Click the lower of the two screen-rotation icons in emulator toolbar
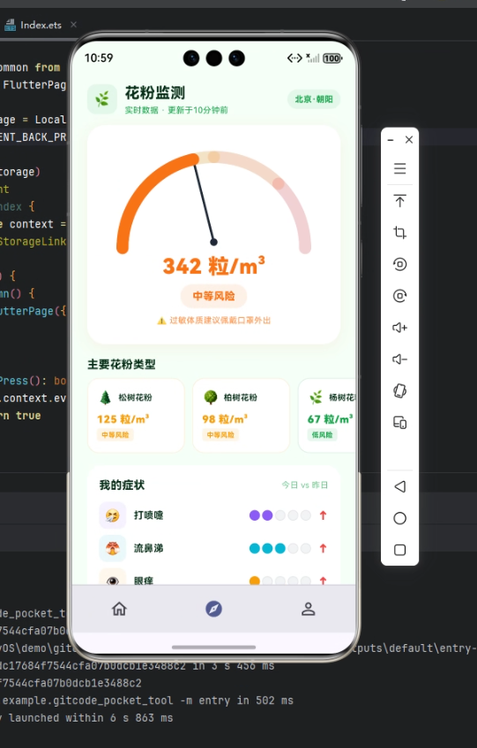Screen dimensions: 477x748 pyautogui.click(x=399, y=296)
